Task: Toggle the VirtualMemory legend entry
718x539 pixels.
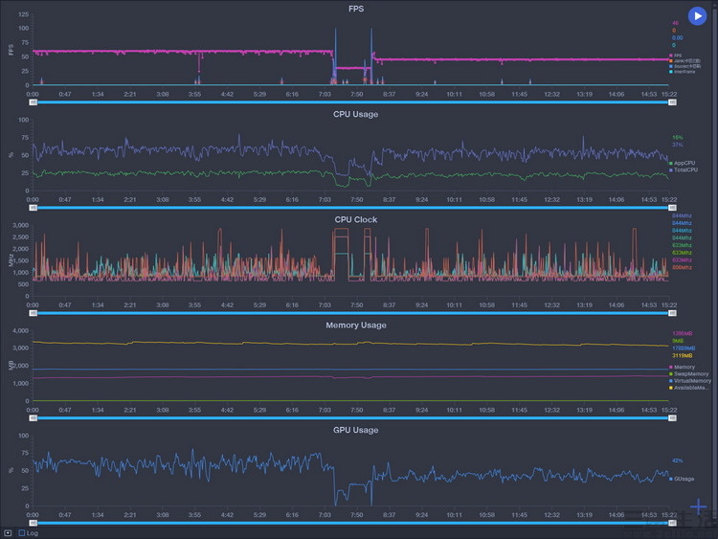Action: pyautogui.click(x=690, y=381)
